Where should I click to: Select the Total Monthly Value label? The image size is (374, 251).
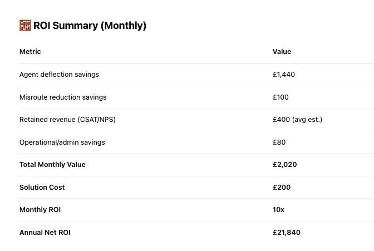[52, 165]
